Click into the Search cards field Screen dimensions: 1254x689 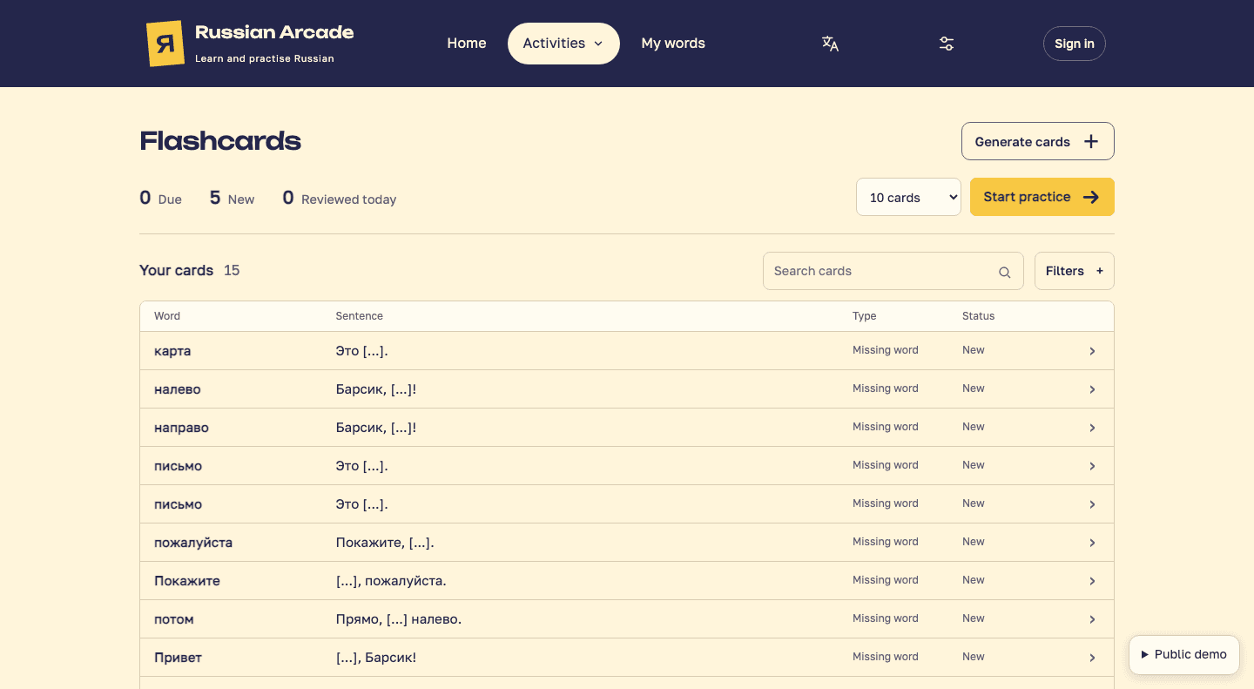[x=893, y=271]
